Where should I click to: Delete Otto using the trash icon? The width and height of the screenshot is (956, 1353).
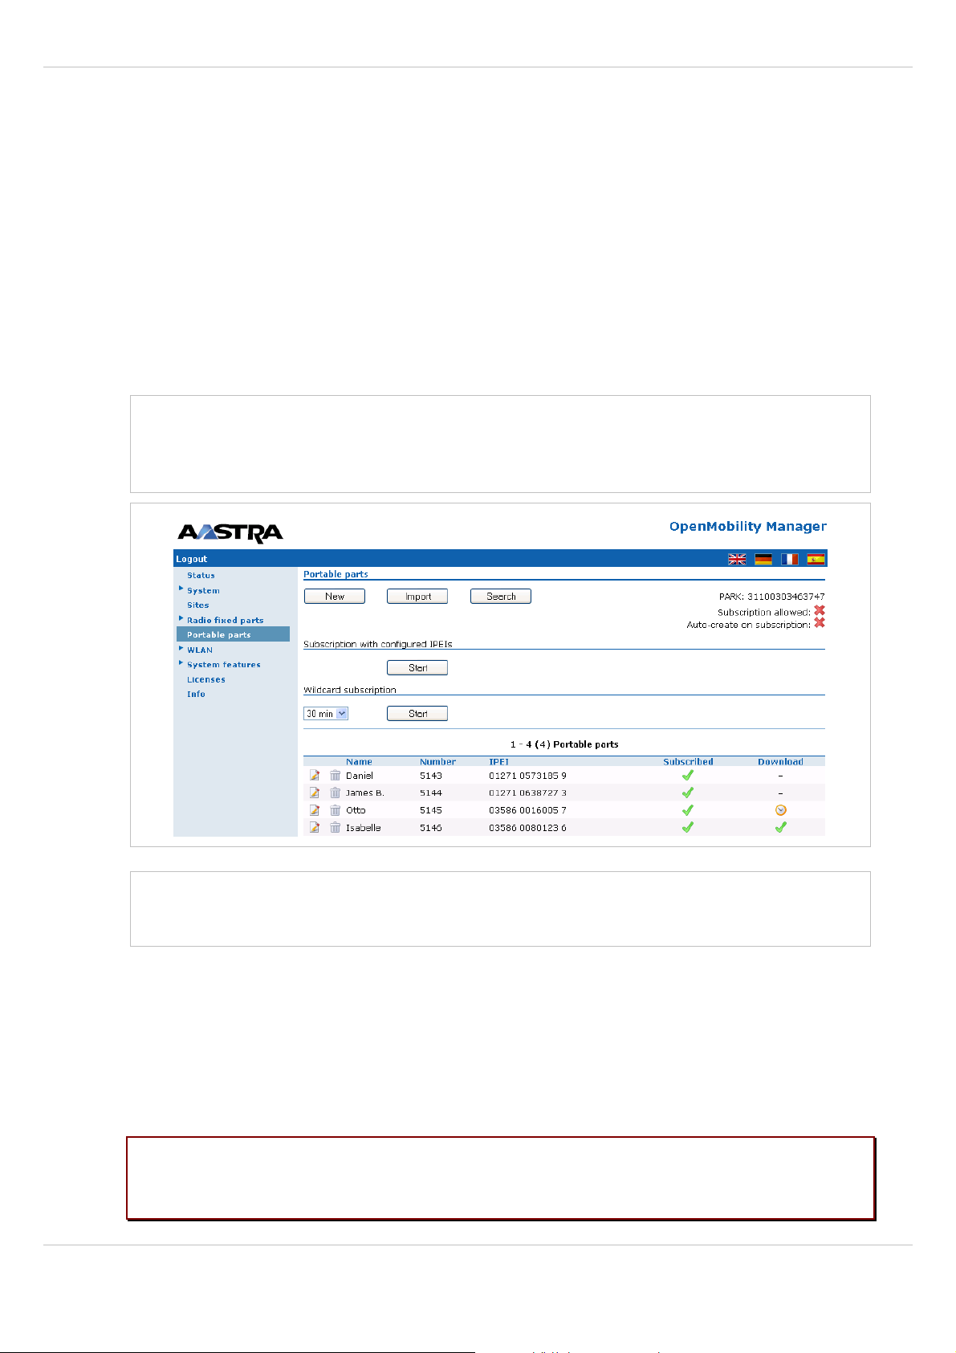336,810
